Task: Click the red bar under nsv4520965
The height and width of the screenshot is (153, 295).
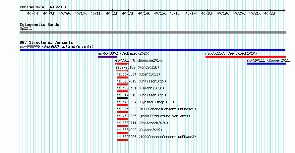Action: [x=122, y=119]
